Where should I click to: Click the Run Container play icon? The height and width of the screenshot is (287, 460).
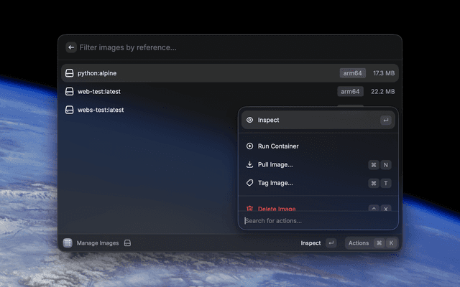[249, 146]
